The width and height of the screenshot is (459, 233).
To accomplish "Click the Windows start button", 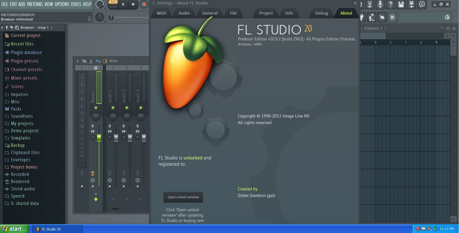I will (15, 229).
